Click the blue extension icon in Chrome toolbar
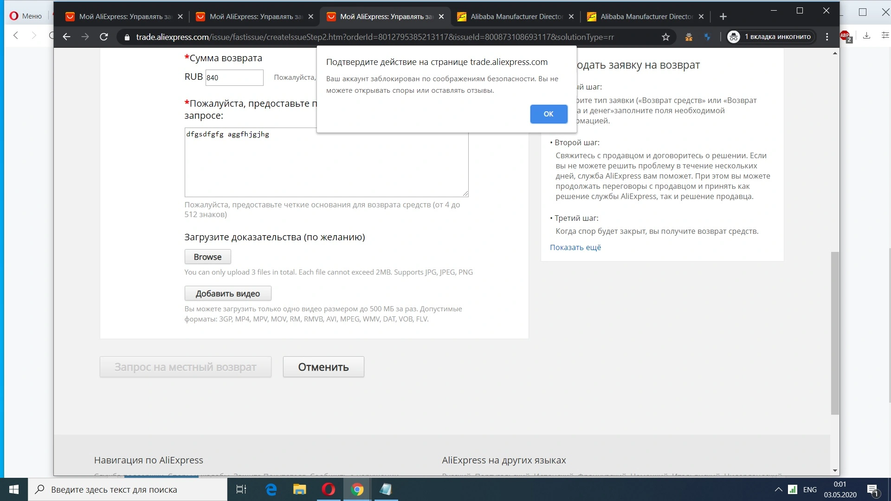This screenshot has height=501, width=891. pyautogui.click(x=707, y=37)
